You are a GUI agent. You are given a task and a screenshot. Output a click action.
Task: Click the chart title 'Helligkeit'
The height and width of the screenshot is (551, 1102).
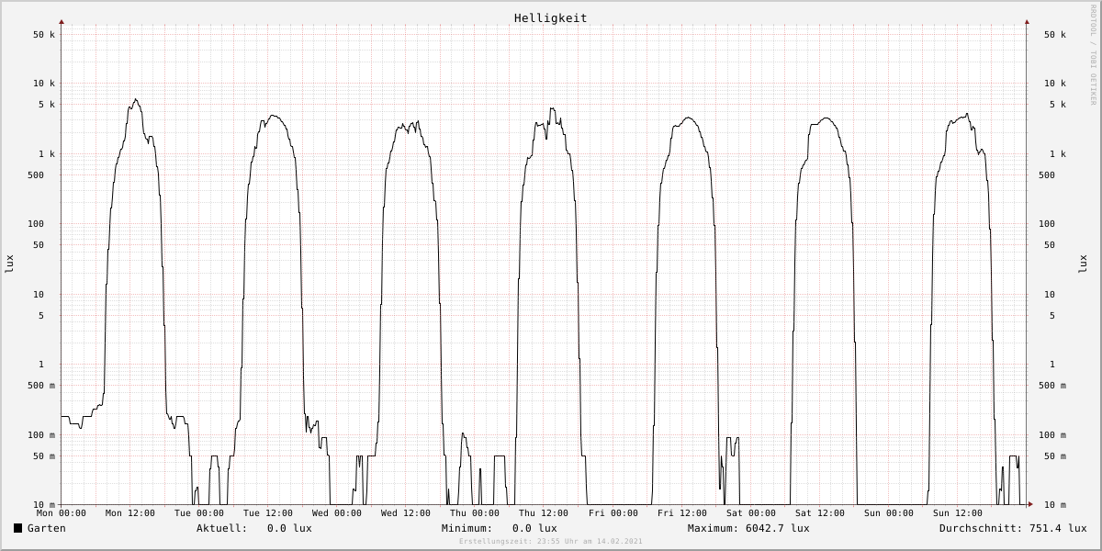551,18
